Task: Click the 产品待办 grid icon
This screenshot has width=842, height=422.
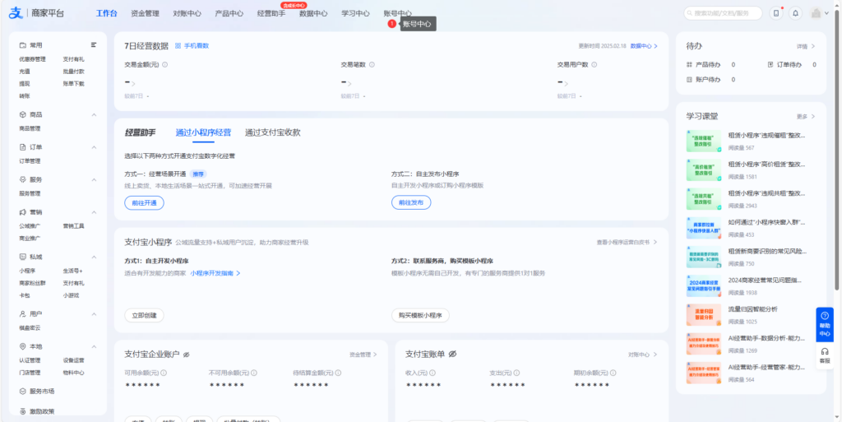Action: [x=690, y=64]
